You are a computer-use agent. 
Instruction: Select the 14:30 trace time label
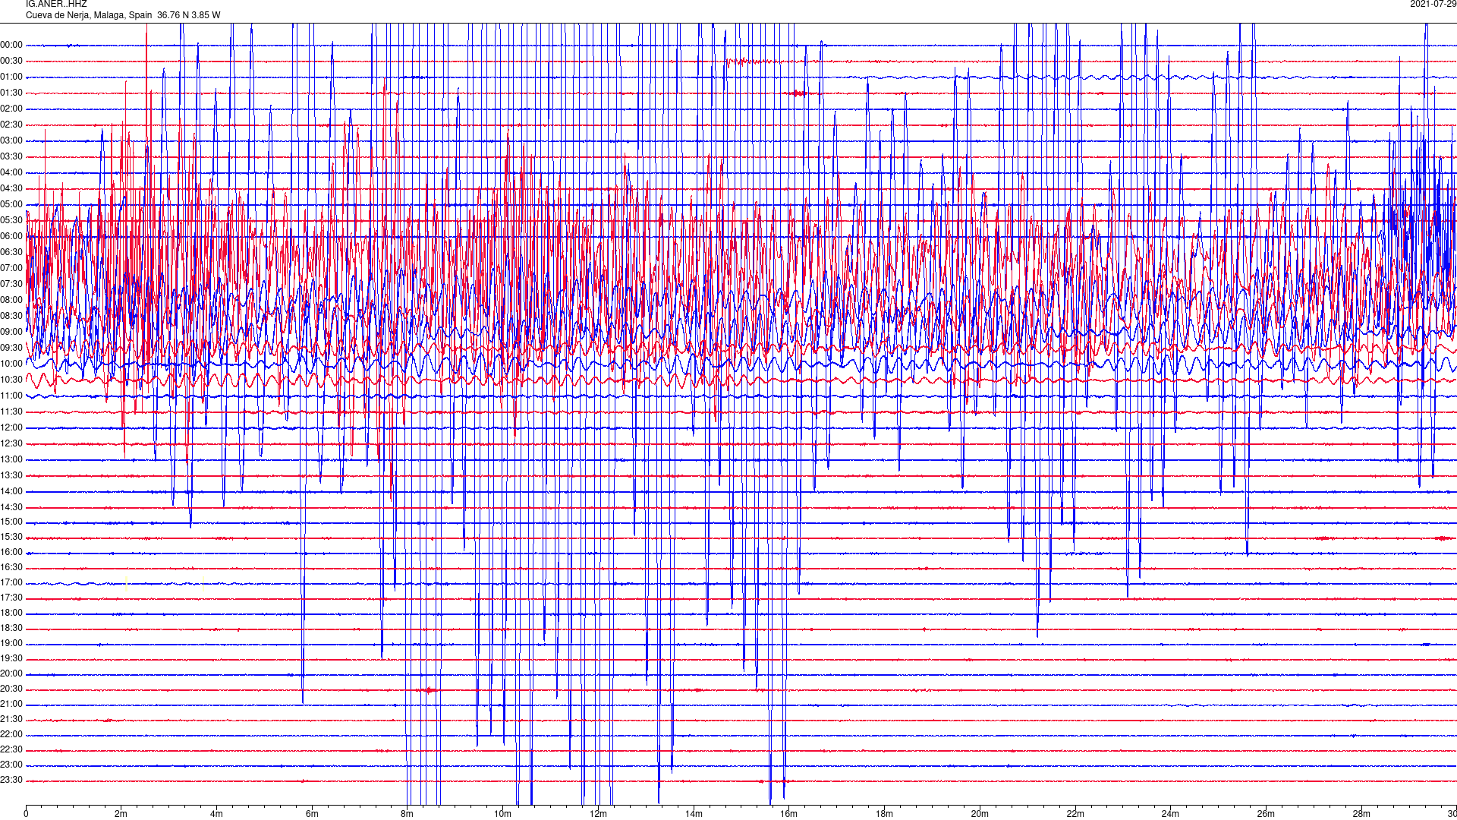pyautogui.click(x=11, y=508)
